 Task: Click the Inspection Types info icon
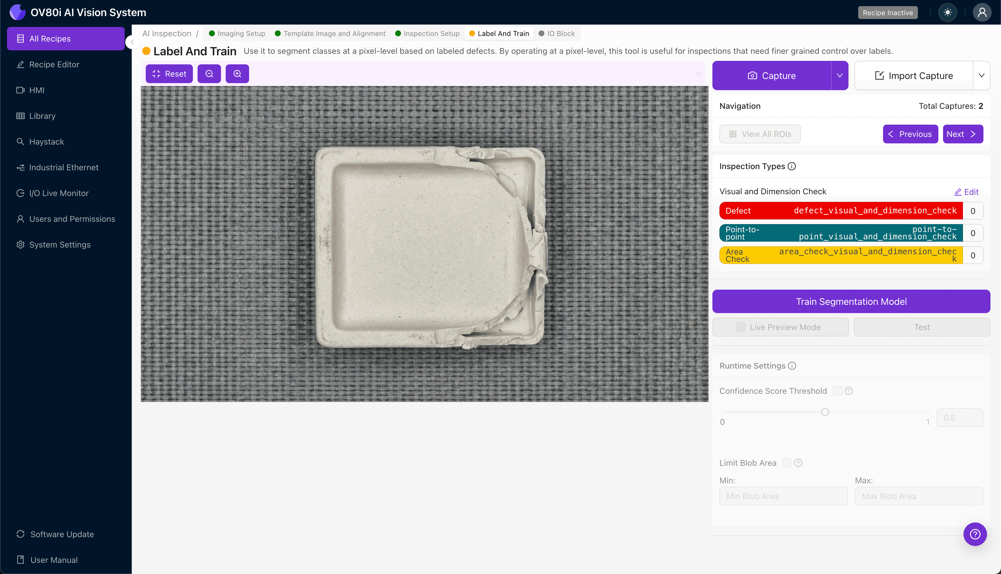click(791, 166)
